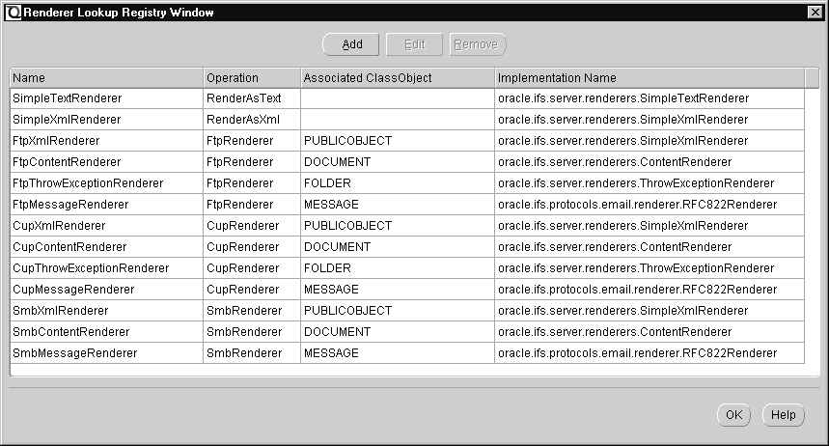Click the RenderAsText operation cell

click(252, 98)
